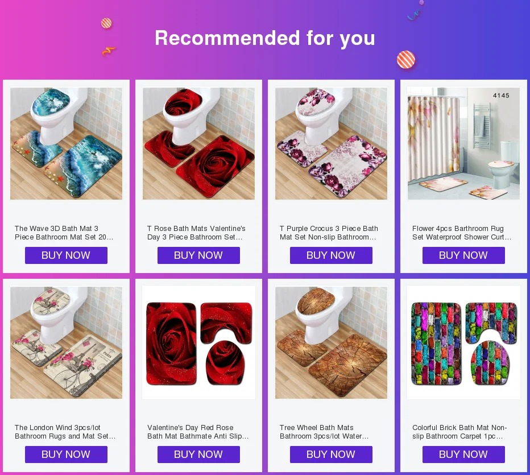
Task: Click BUY NOW under Flower 4pcs Rug Set
Action: [464, 255]
